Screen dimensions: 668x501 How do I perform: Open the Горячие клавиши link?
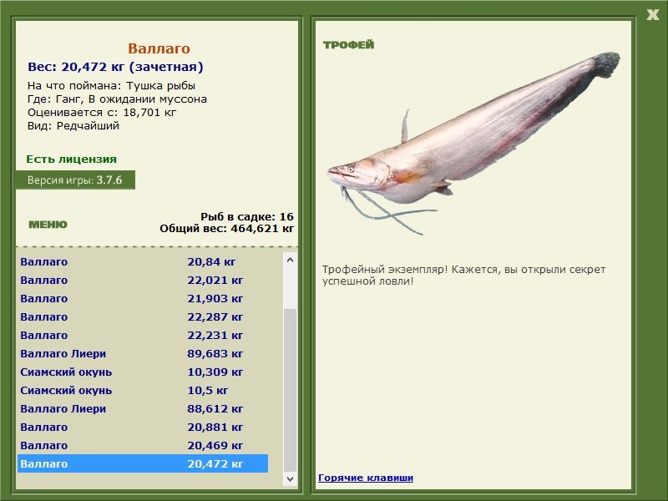(366, 478)
